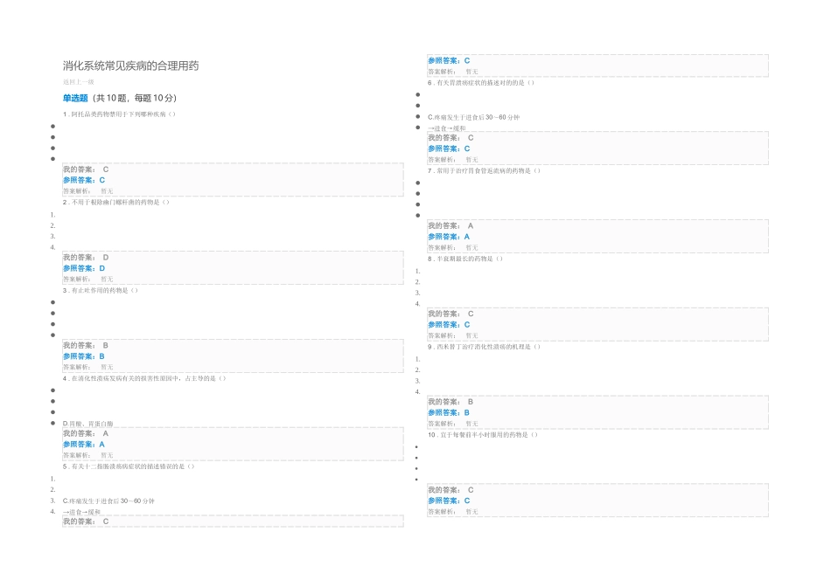This screenshot has height=587, width=831.
Task: Click 答案解析 暂无 under question 3
Action: pyautogui.click(x=88, y=367)
